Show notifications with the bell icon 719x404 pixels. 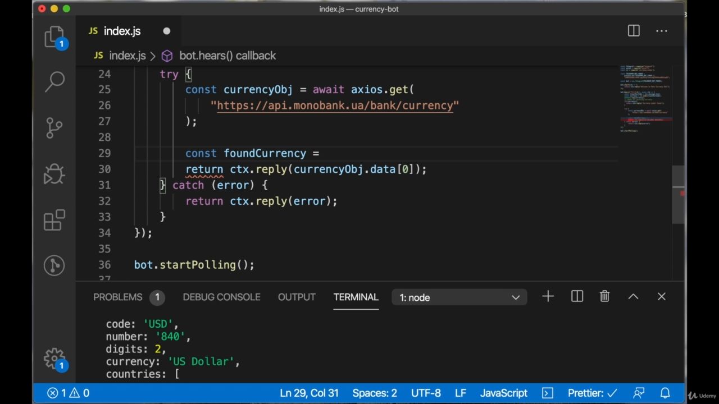point(665,393)
